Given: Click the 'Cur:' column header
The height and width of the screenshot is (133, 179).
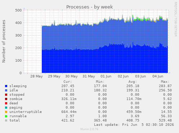Looking at the screenshot, I should (68, 82).
